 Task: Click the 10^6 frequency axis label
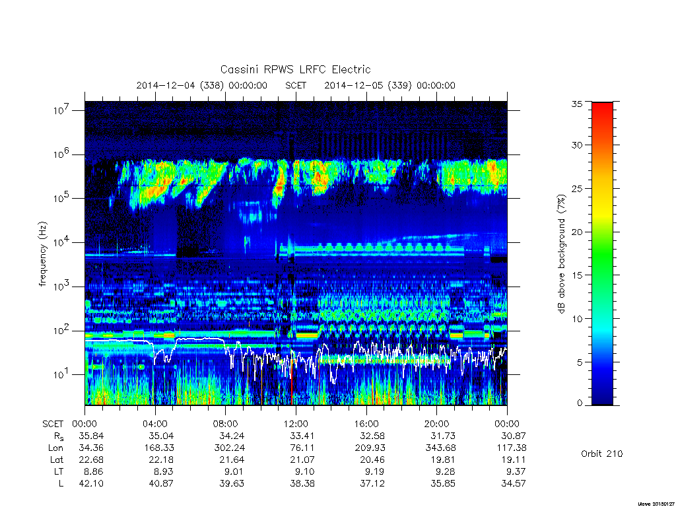coord(61,154)
